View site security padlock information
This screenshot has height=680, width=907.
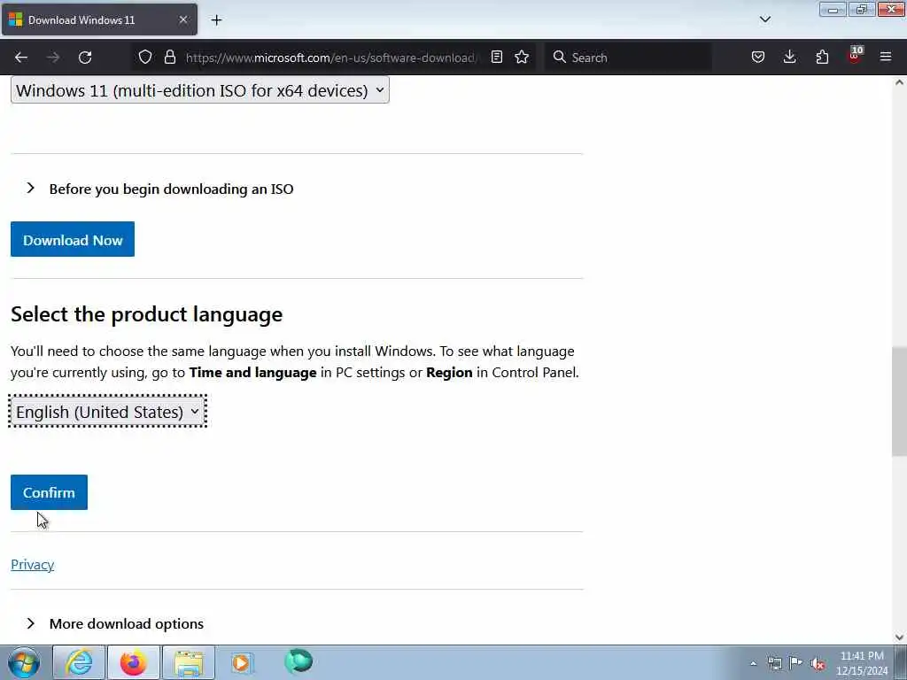point(169,57)
